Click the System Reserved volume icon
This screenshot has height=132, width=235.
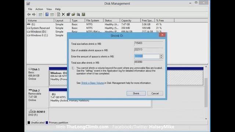29,28
